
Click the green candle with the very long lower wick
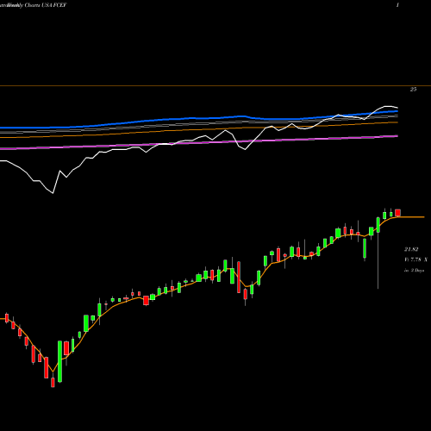coord(378,225)
